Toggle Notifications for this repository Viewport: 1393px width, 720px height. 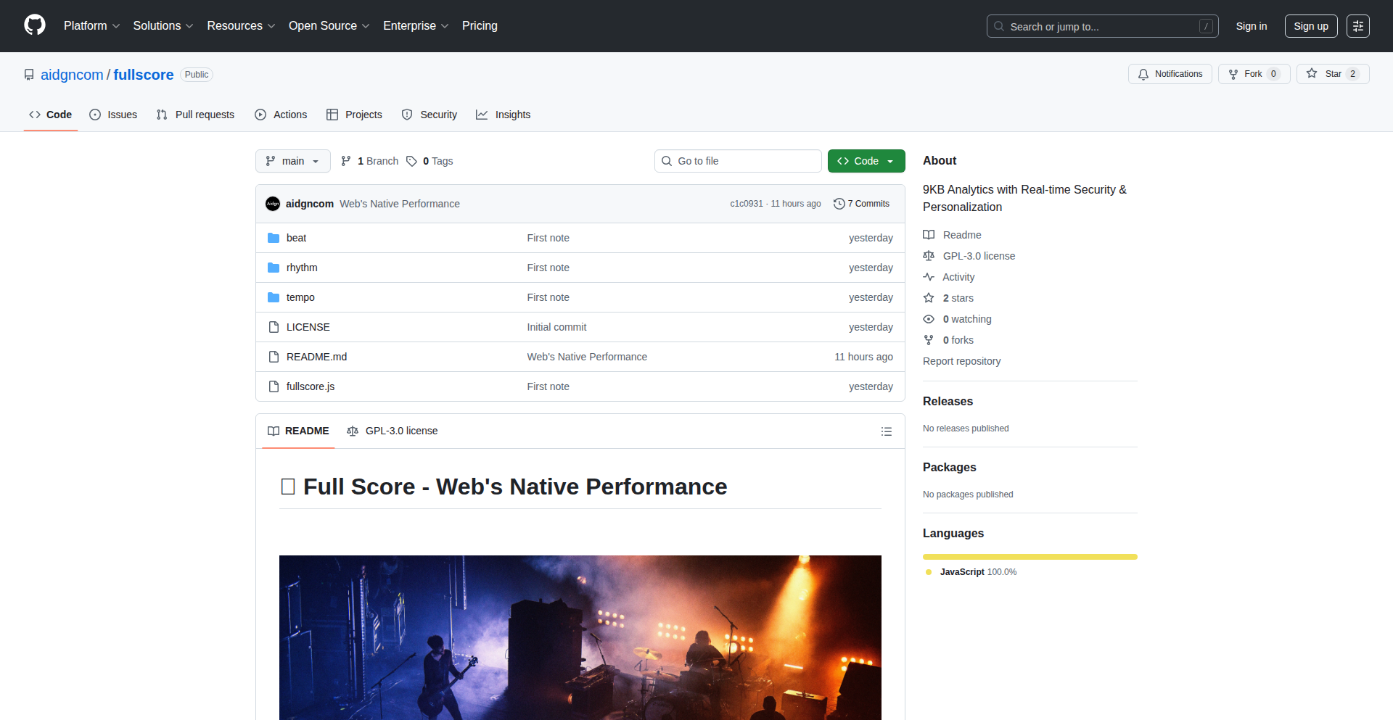tap(1170, 74)
